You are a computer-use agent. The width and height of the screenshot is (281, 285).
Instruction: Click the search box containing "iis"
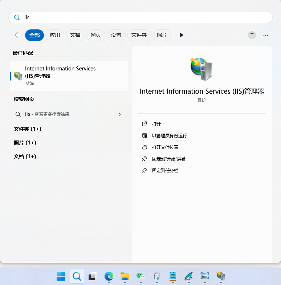coord(140,17)
